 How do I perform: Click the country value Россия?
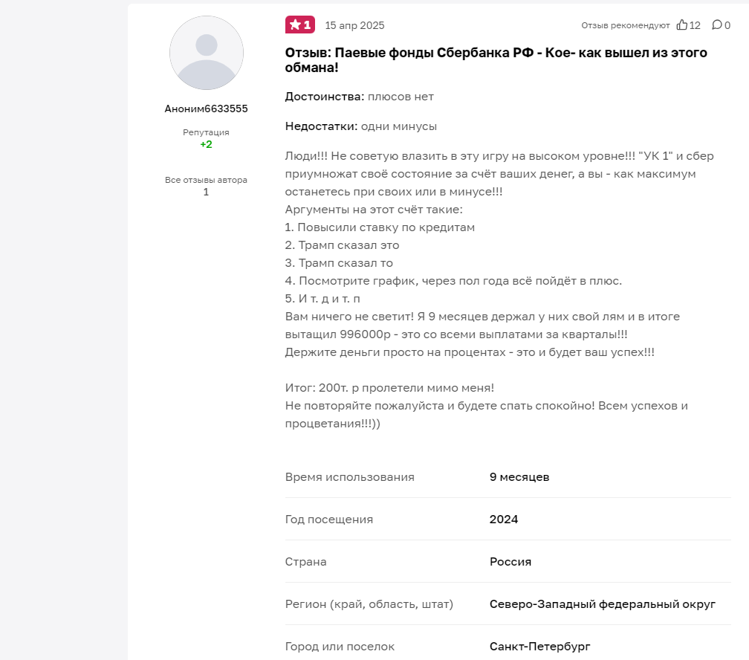[510, 562]
